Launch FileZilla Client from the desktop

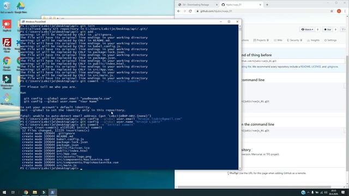pyautogui.click(x=7, y=45)
